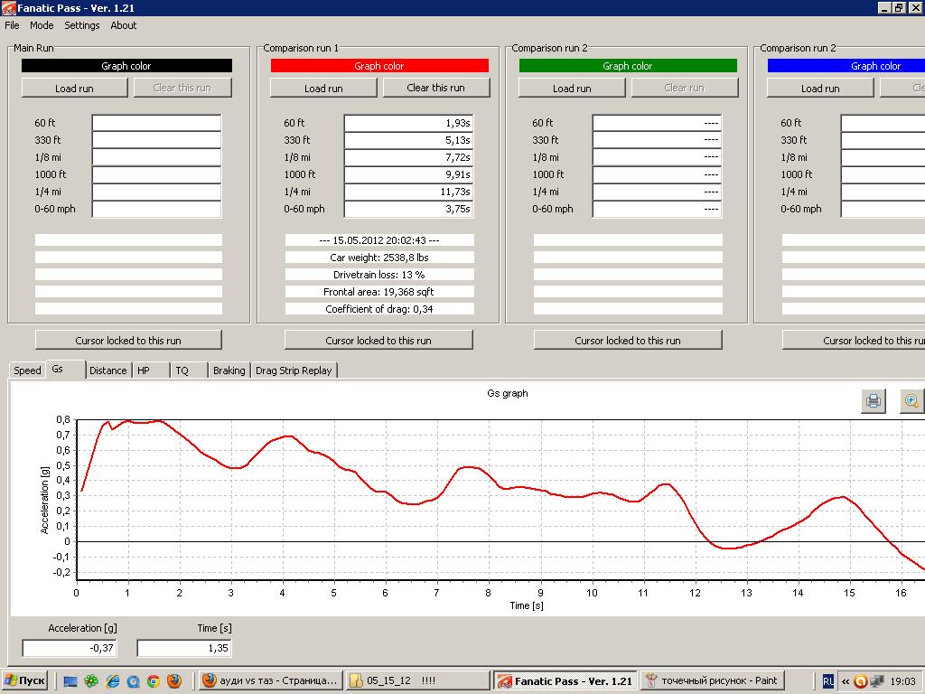Lock cursor to Comparison run 1
925x694 pixels.
[x=378, y=340]
